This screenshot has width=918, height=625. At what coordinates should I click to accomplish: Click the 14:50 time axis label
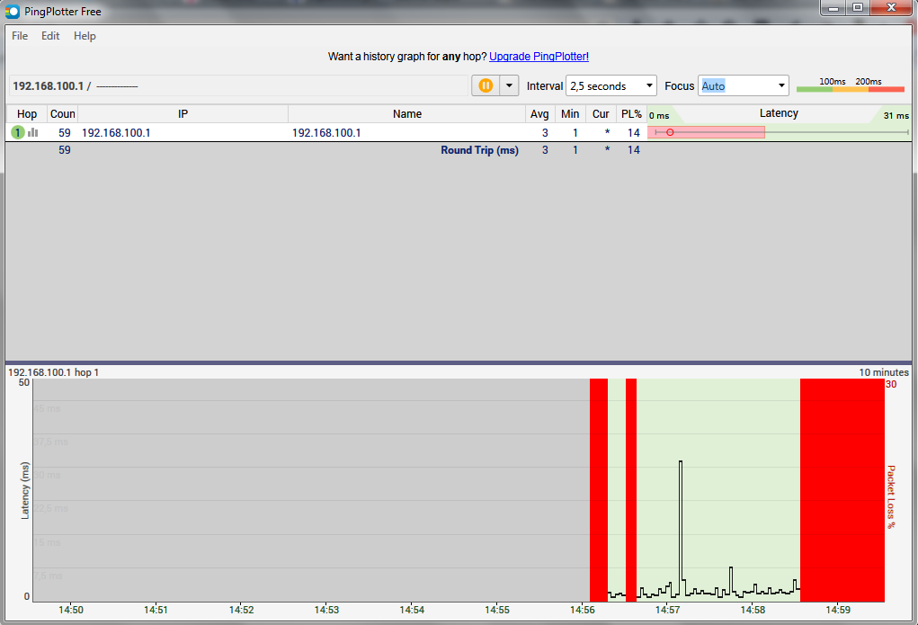tap(71, 610)
